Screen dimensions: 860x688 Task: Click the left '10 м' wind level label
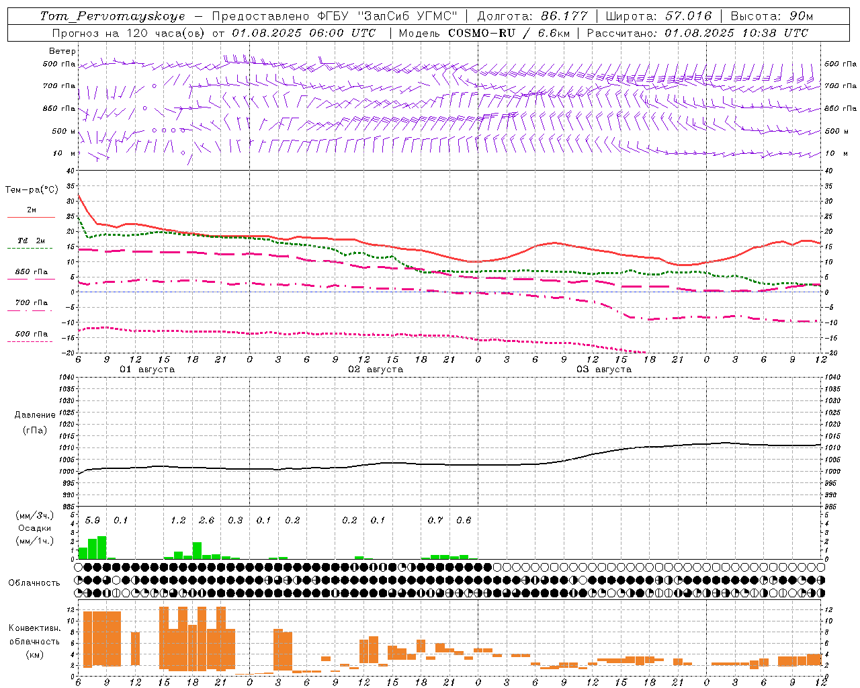(64, 154)
